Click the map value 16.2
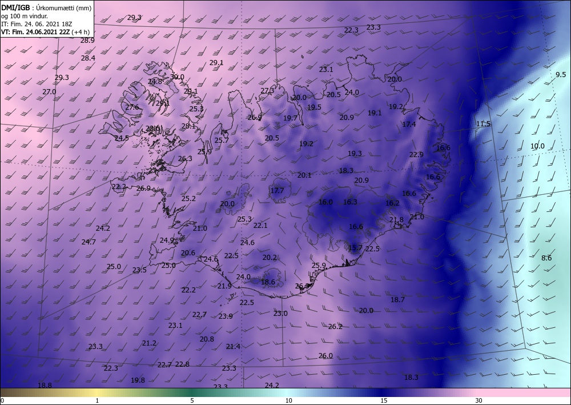This screenshot has width=571, height=405. point(393,203)
